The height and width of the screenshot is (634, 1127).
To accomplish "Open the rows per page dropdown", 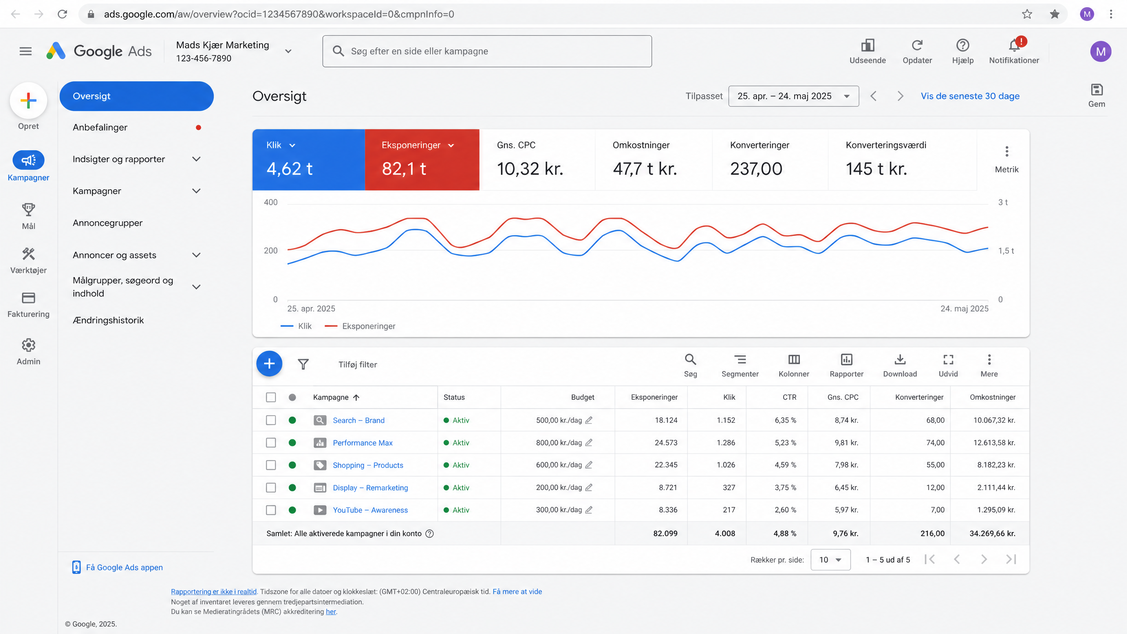I will 830,560.
